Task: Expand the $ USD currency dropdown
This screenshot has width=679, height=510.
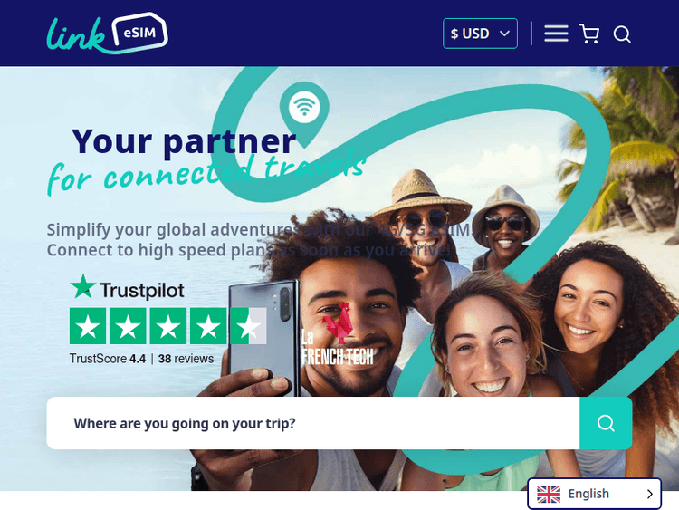Action: (x=480, y=34)
